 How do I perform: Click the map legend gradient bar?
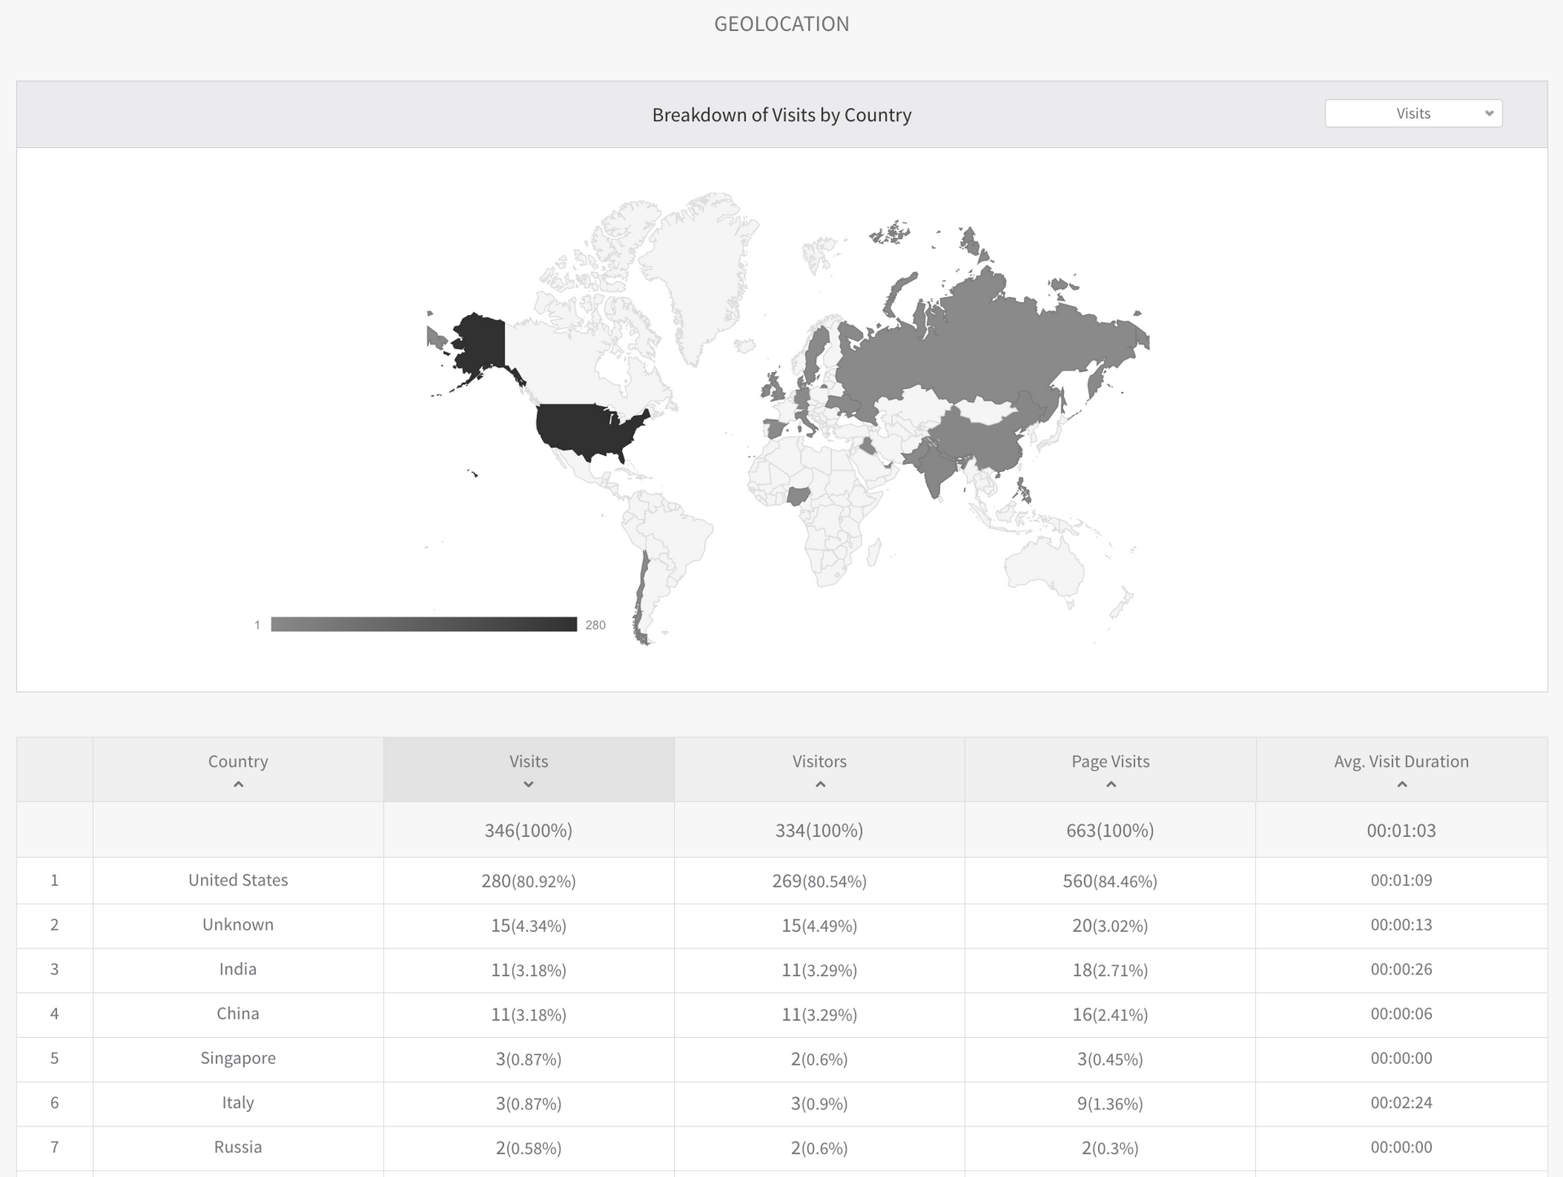[x=423, y=624]
